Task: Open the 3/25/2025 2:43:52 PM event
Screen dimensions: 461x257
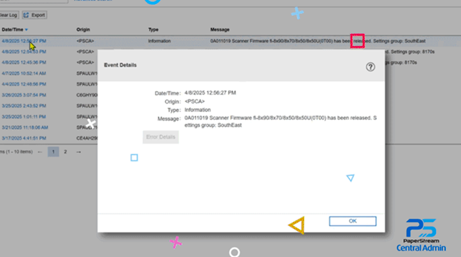Action: (x=24, y=105)
